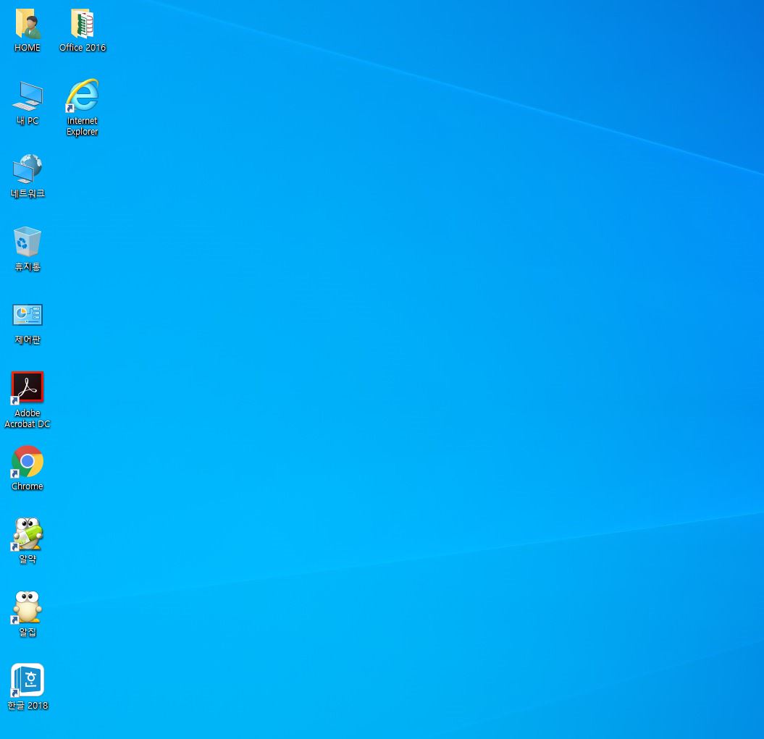764x739 pixels.
Task: Click the "제어판" label text
Action: pos(28,339)
